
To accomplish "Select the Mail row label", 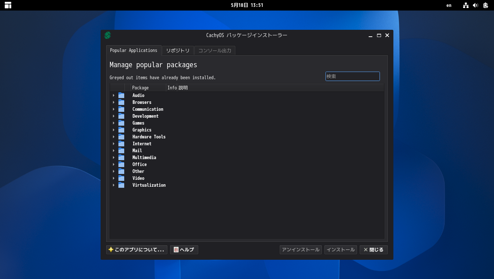I will pos(137,150).
